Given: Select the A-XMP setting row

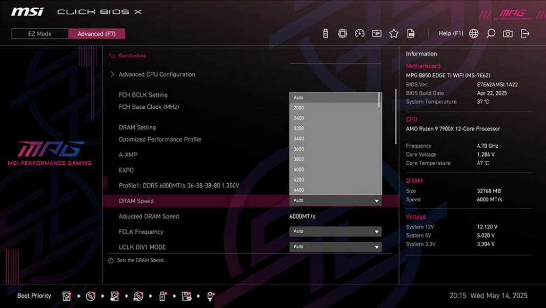Looking at the screenshot, I should click(128, 155).
